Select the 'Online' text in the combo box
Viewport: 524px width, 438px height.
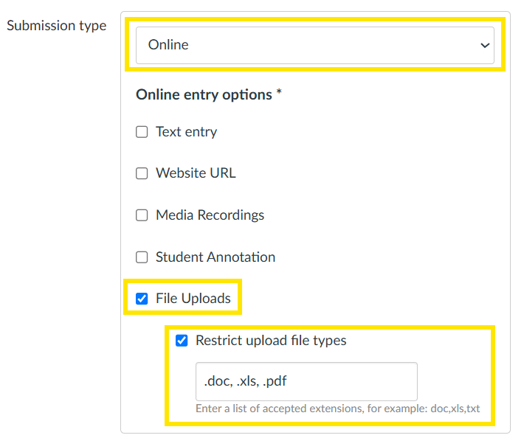coord(168,45)
